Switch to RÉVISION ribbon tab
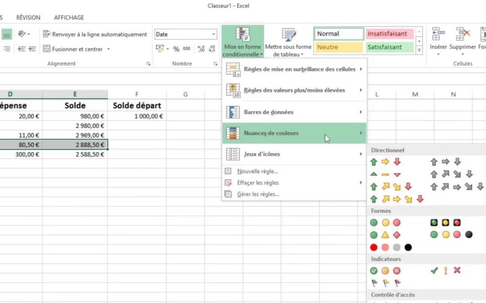486x303 pixels. [28, 18]
